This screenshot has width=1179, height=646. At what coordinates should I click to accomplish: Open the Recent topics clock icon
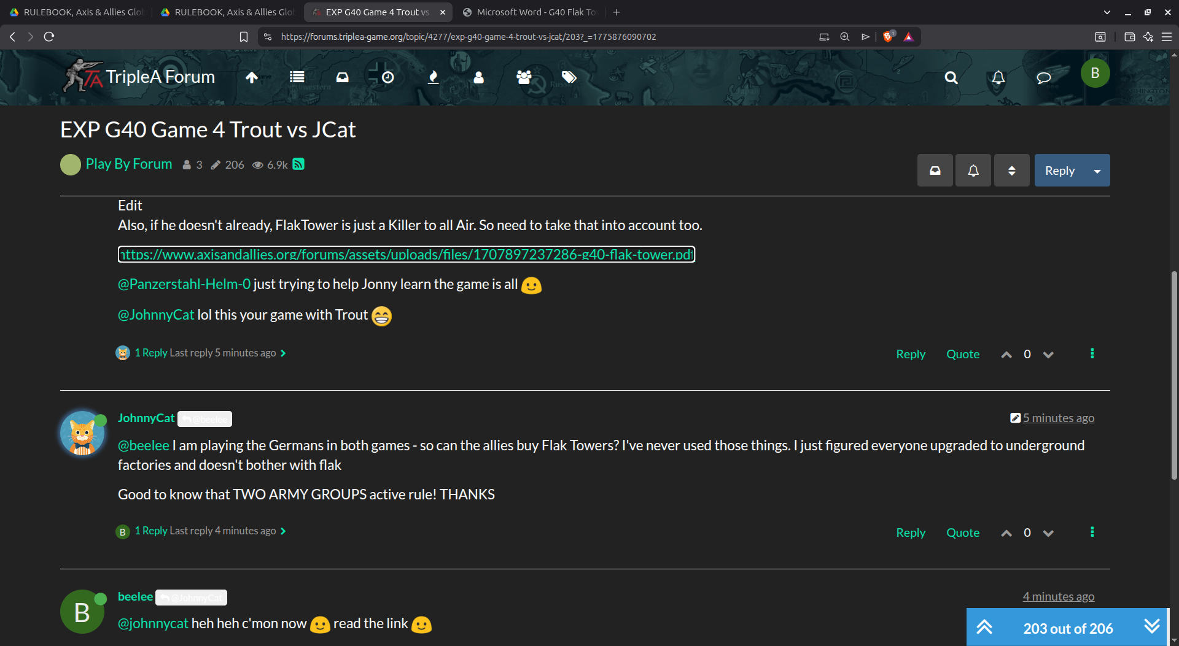click(387, 77)
